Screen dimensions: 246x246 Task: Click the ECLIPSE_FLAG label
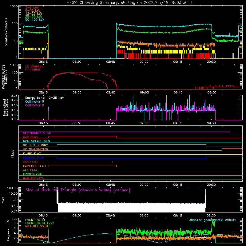pos(34,158)
